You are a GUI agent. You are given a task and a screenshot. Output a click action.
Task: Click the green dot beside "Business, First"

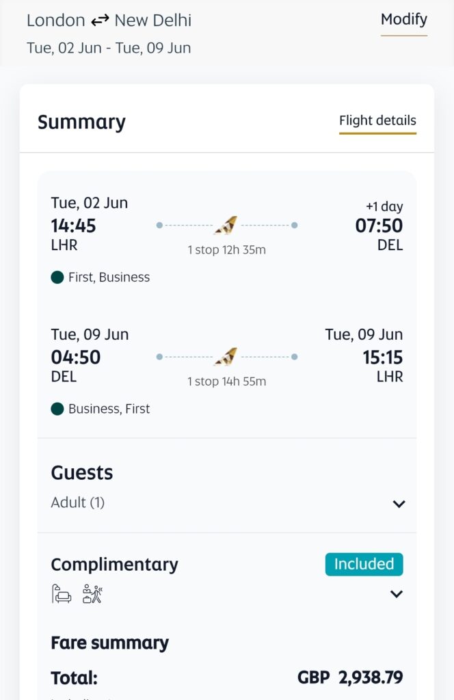[57, 409]
